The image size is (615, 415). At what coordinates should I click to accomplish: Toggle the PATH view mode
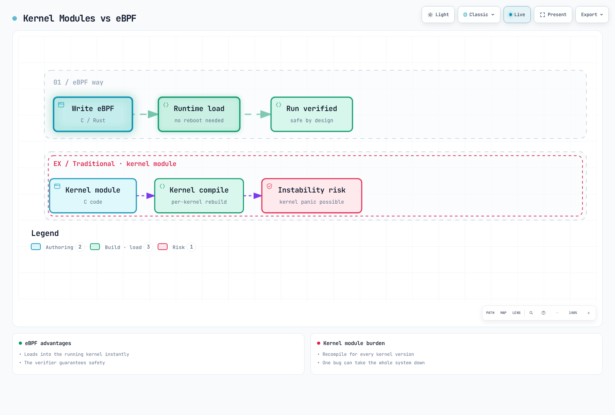pos(490,313)
